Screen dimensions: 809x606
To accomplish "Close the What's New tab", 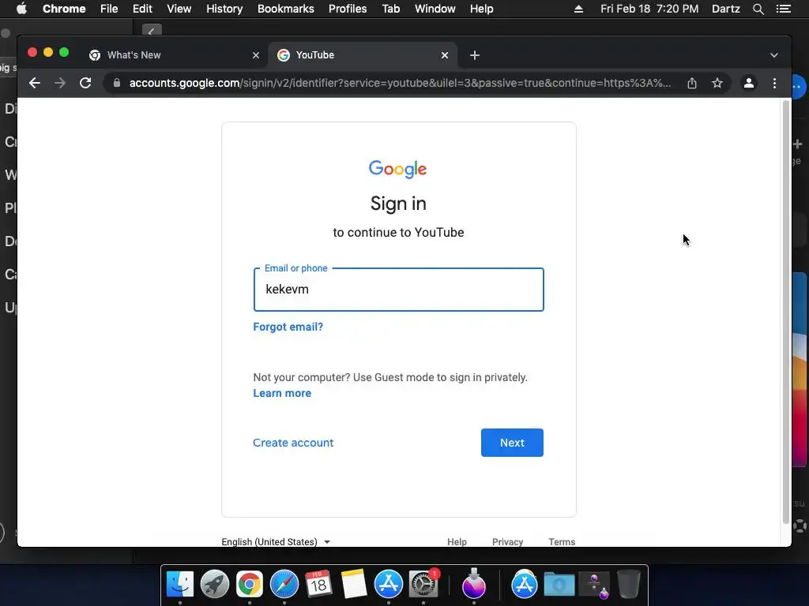I will 256,55.
